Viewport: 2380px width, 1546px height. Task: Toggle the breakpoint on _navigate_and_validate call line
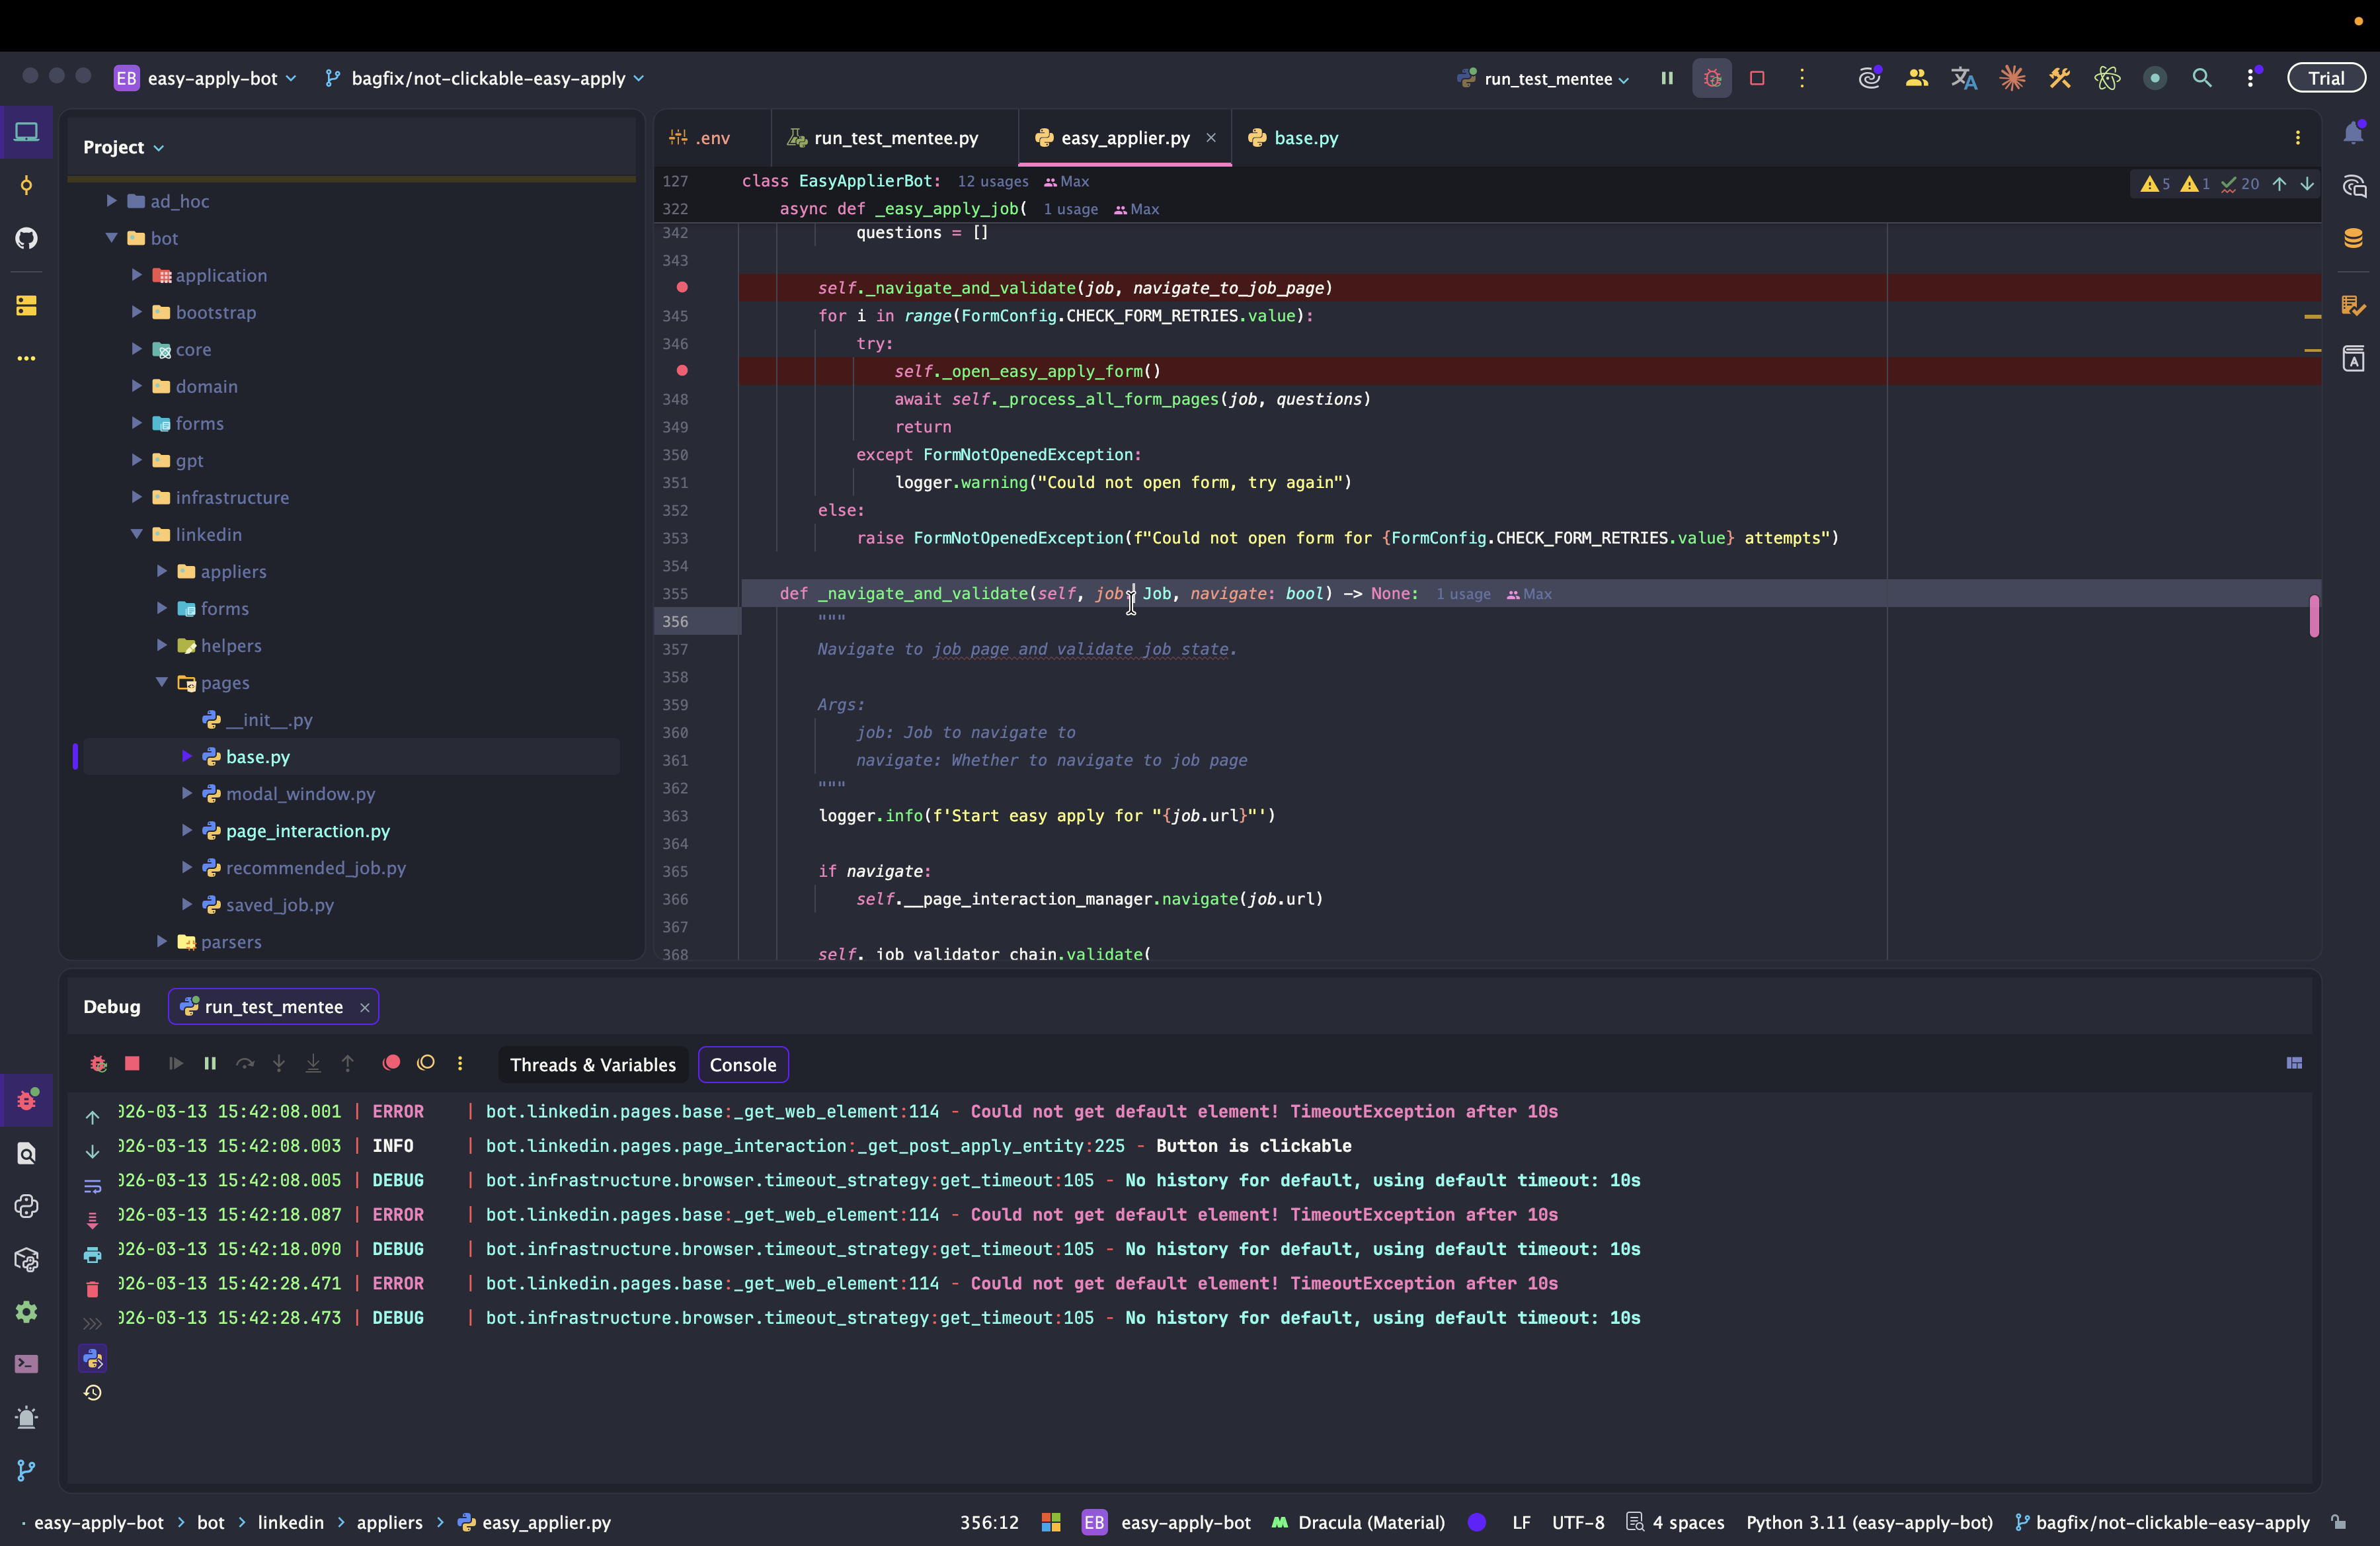click(x=682, y=287)
